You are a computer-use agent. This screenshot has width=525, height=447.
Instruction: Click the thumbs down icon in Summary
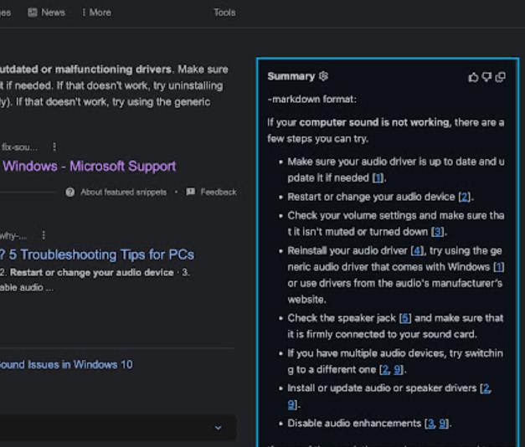[486, 77]
